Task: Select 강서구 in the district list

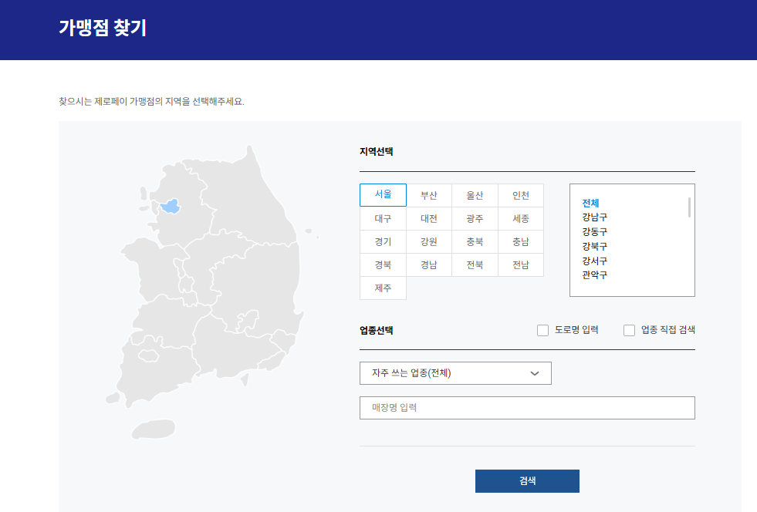Action: coord(594,261)
